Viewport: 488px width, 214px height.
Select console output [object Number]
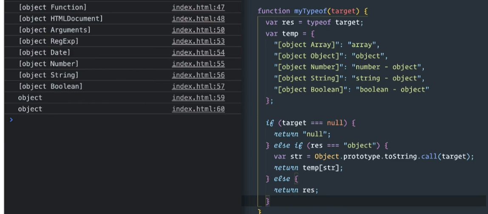(x=48, y=64)
